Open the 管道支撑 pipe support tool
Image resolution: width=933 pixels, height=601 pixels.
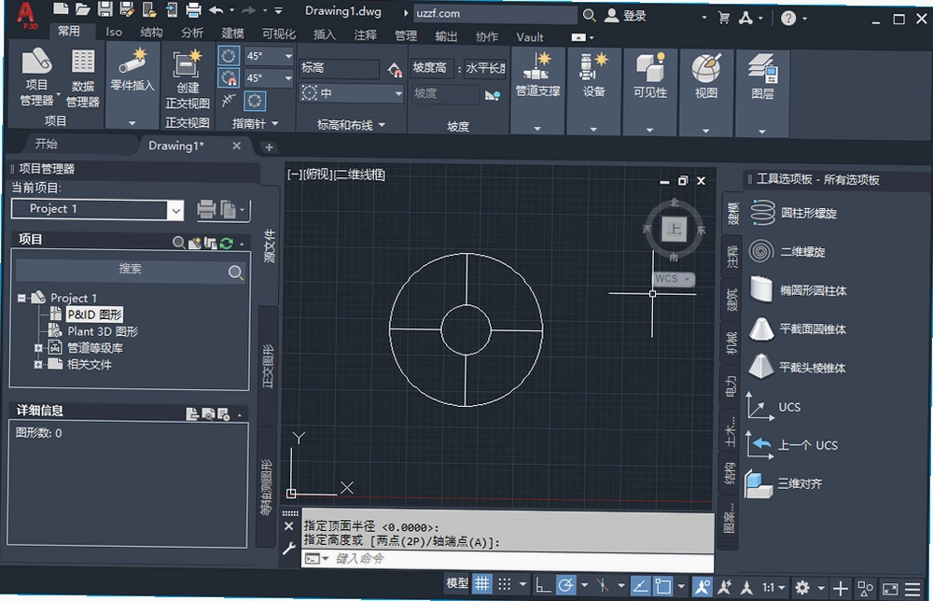[x=537, y=75]
